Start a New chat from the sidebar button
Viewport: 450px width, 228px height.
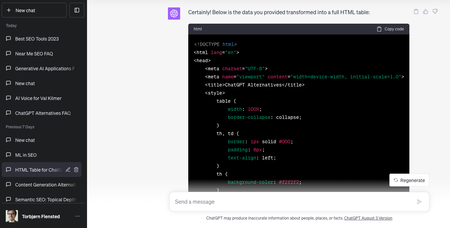pyautogui.click(x=34, y=10)
